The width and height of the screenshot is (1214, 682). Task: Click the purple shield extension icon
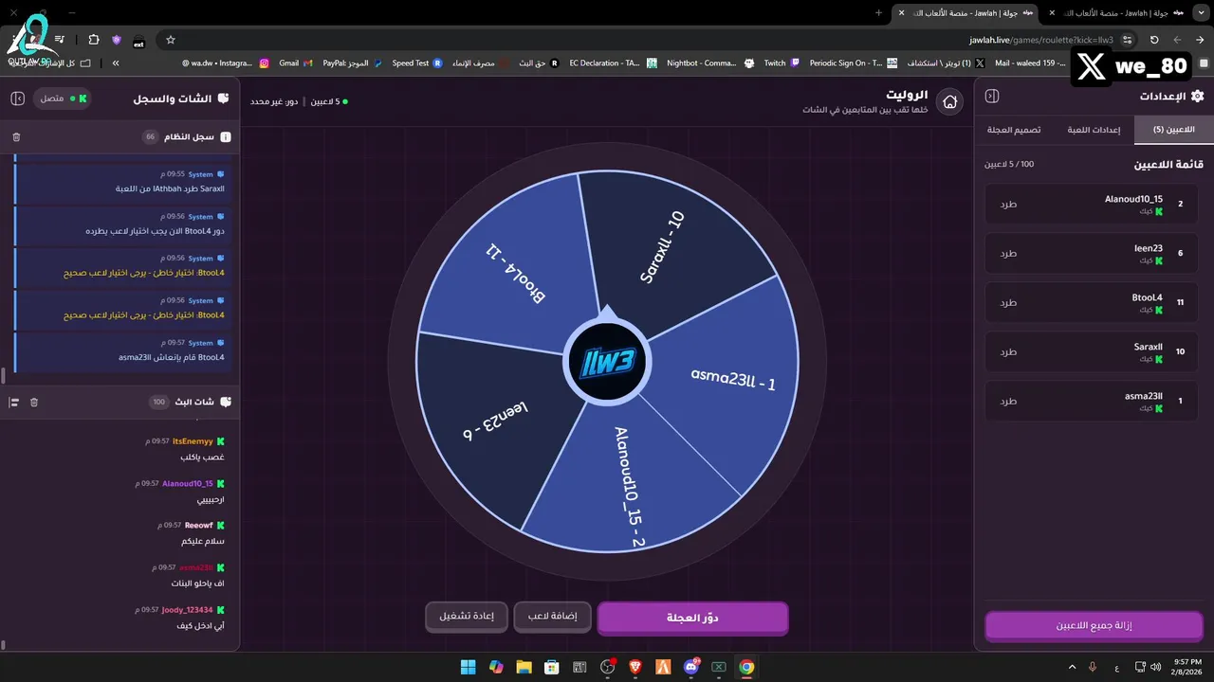tap(117, 40)
